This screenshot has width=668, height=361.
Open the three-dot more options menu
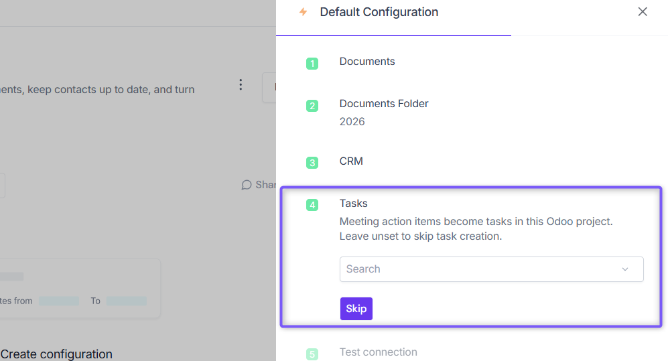click(241, 84)
